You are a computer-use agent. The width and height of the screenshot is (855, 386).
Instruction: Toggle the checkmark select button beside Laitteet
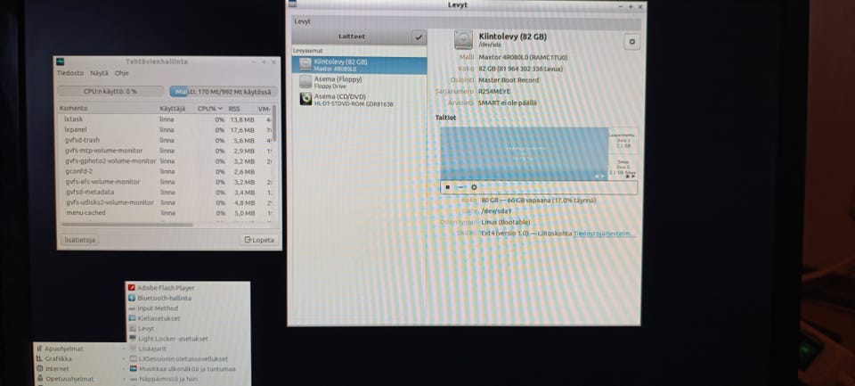419,37
